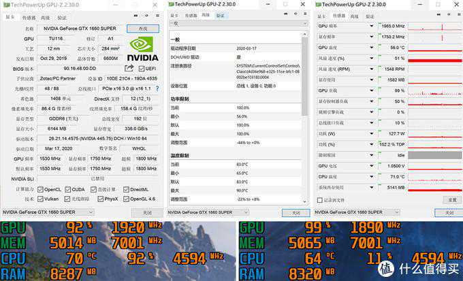The width and height of the screenshot is (463, 281).
Task: Click the NVIDIA logo in the left window
Action: 144,52
